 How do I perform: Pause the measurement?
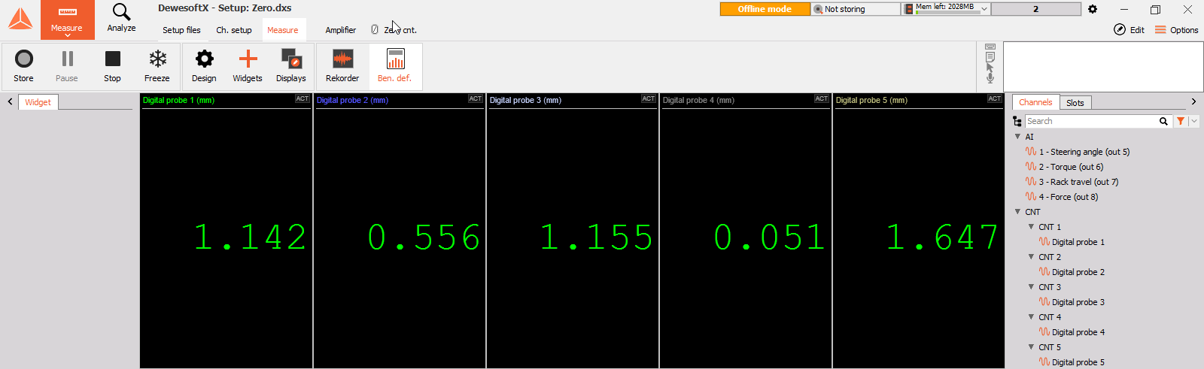[67, 66]
